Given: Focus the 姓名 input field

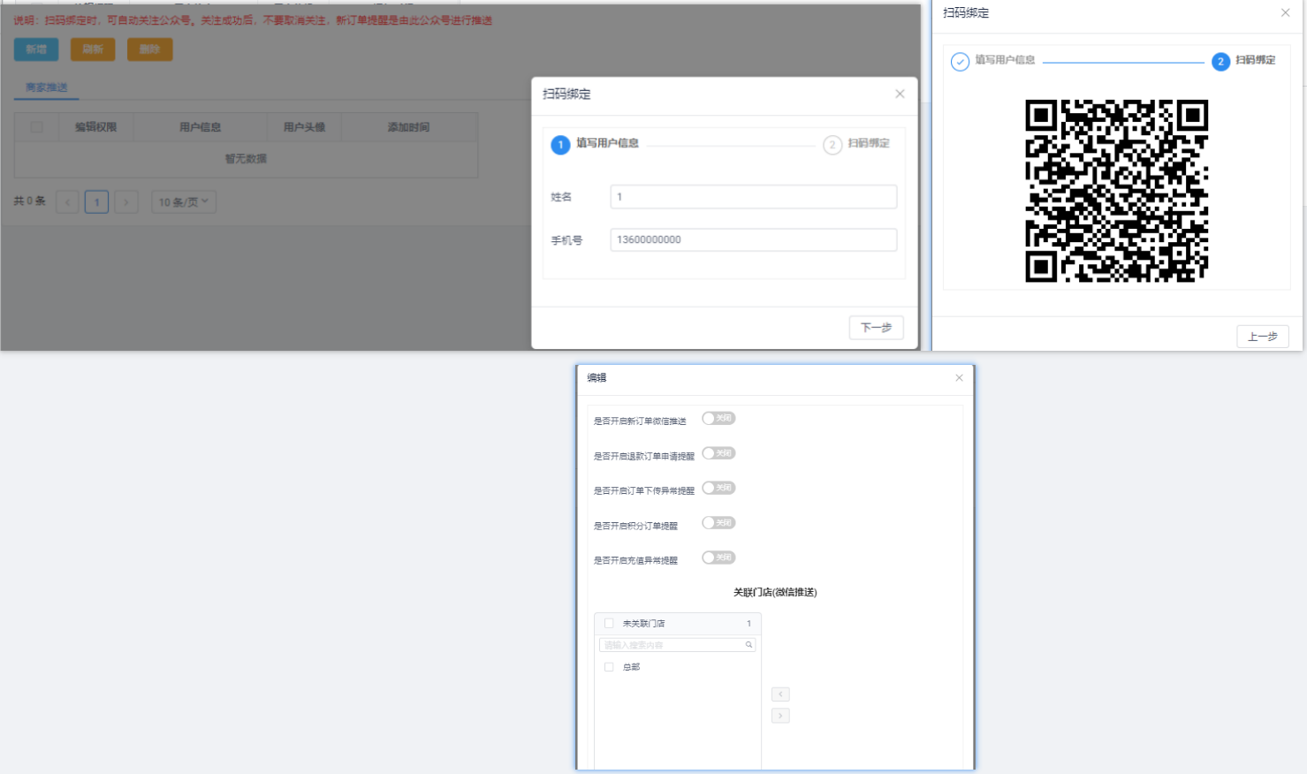Looking at the screenshot, I should pos(754,197).
